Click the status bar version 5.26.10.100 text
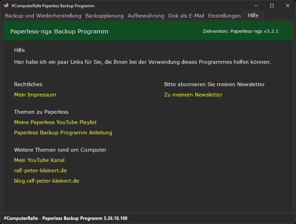This screenshot has width=296, height=224. [x=116, y=218]
